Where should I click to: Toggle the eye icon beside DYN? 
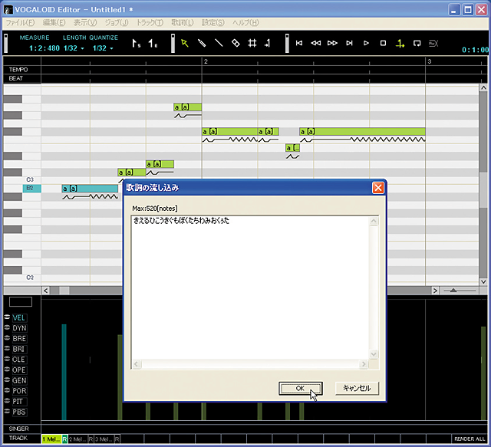7,327
